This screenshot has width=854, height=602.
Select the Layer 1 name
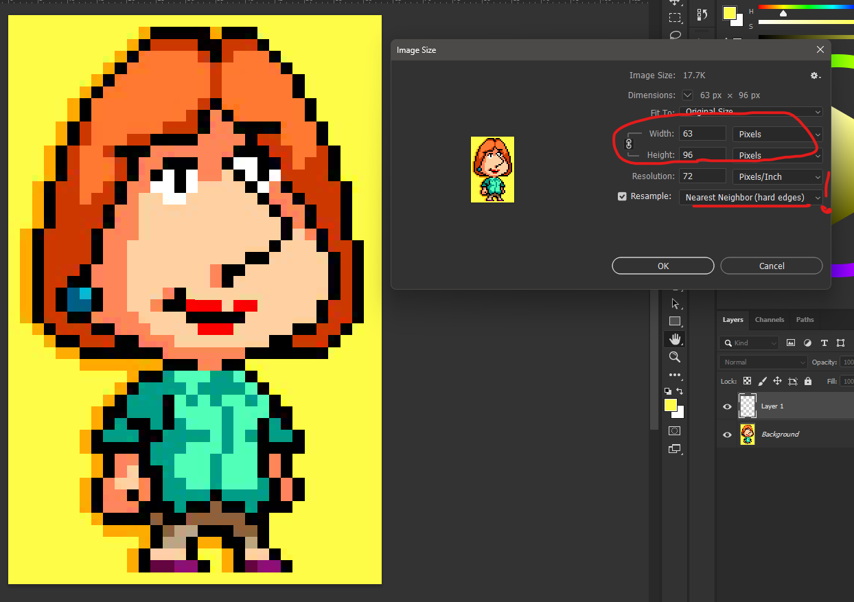[x=772, y=406]
